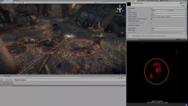Image resolution: width=188 pixels, height=106 pixels.
Task: Switch to the Animation tab
Action: click(x=7, y=76)
